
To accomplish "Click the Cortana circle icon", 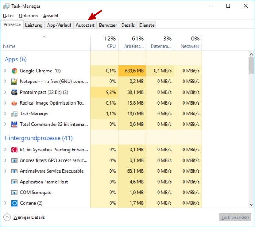I will (x=14, y=203).
